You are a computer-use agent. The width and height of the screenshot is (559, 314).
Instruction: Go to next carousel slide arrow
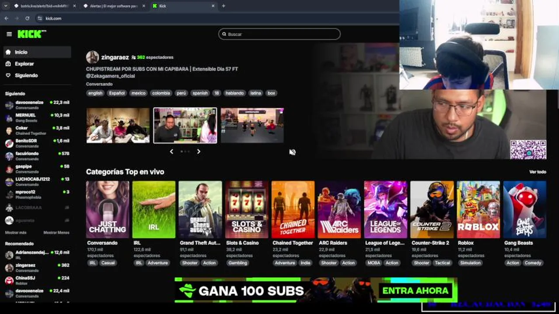(x=199, y=151)
